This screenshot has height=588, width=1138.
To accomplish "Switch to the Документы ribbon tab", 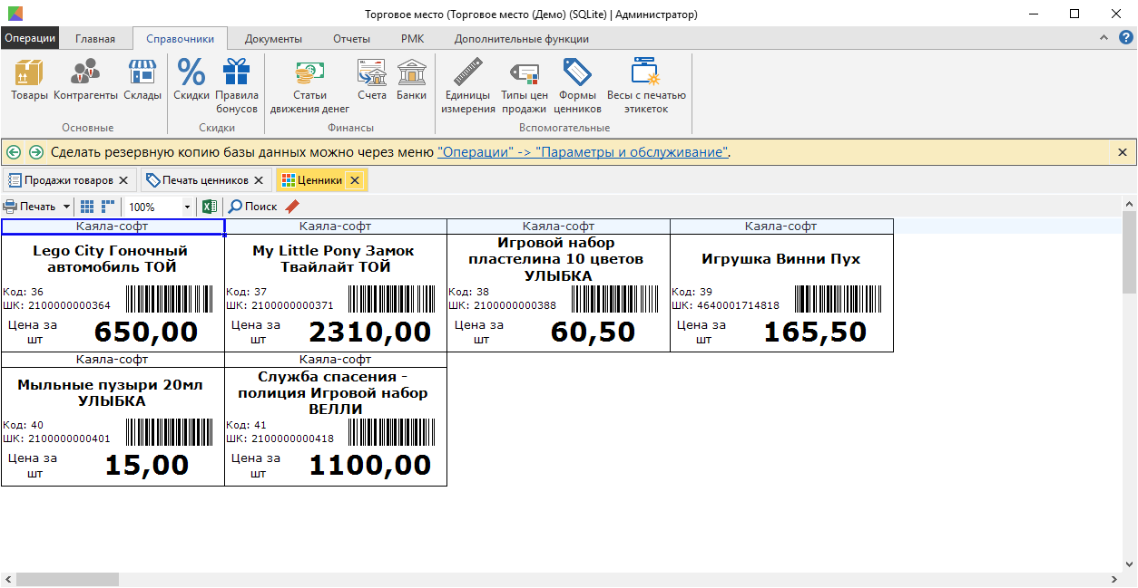I will point(273,39).
